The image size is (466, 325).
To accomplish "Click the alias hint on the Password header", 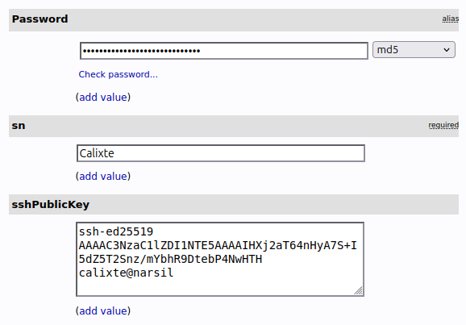I will coord(450,19).
